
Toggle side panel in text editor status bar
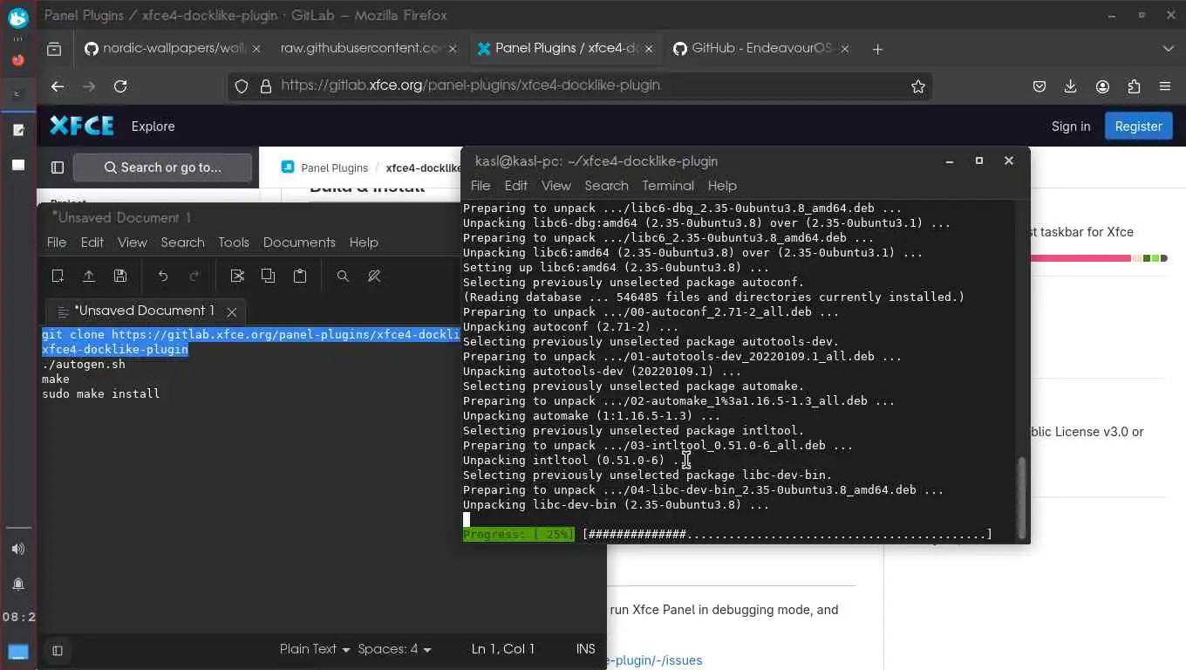(58, 650)
